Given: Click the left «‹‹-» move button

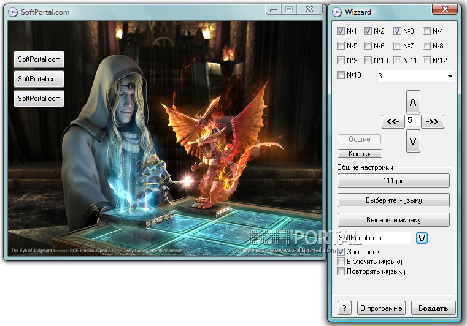Looking at the screenshot, I should [x=393, y=121].
